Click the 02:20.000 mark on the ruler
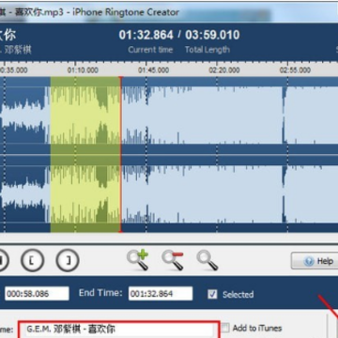The image size is (338, 338). click(x=224, y=70)
